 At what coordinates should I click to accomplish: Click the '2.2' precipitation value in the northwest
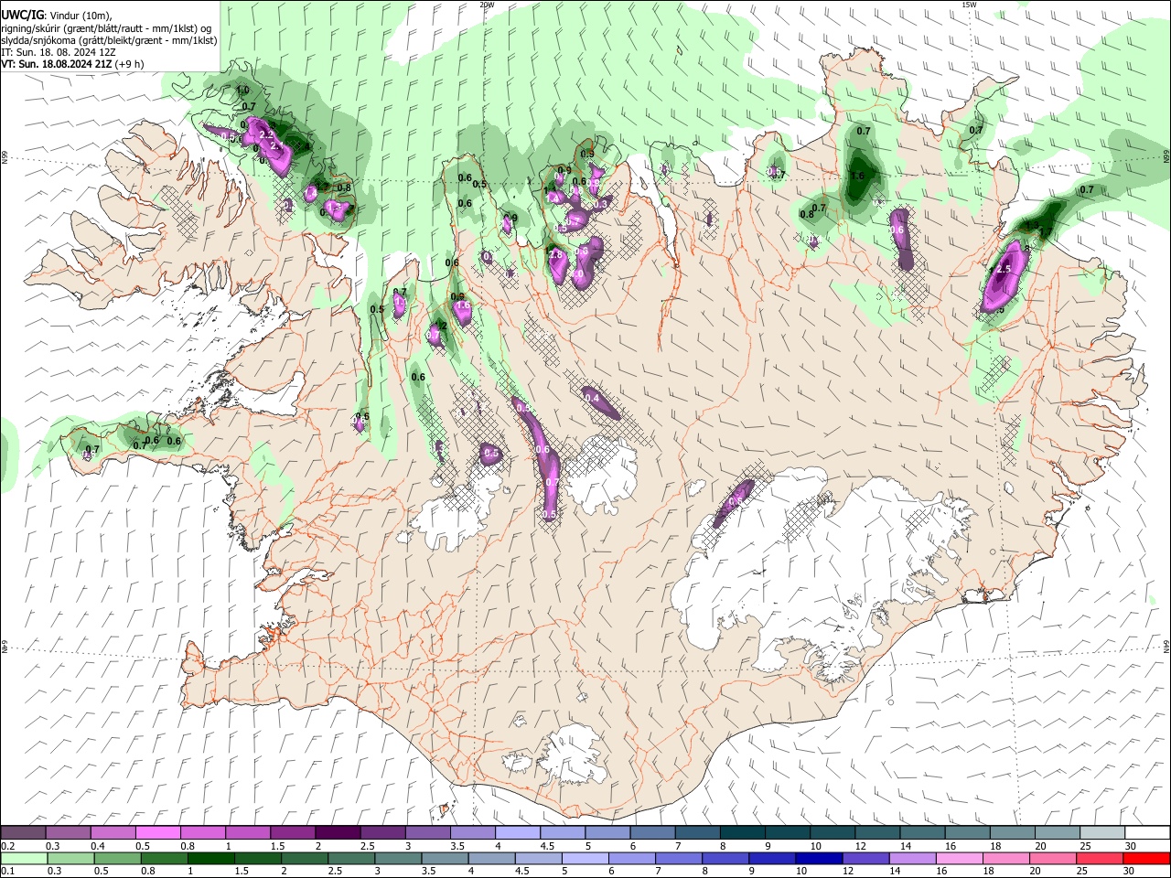pyautogui.click(x=267, y=134)
